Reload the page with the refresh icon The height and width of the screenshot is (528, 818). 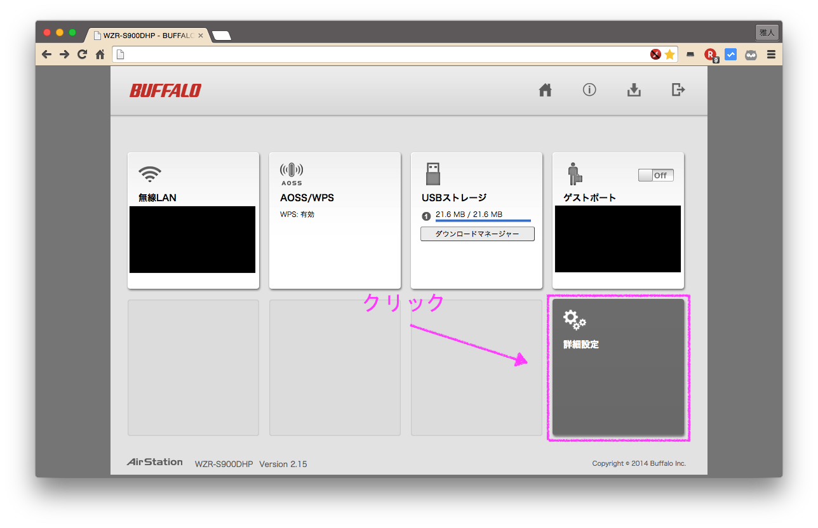82,55
